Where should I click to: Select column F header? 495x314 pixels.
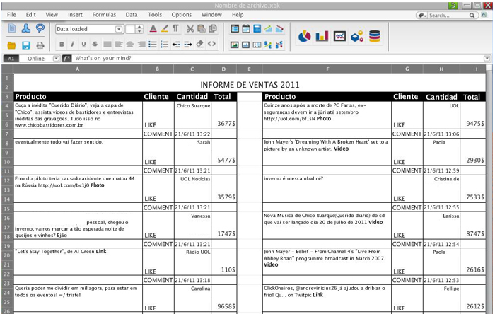click(327, 69)
